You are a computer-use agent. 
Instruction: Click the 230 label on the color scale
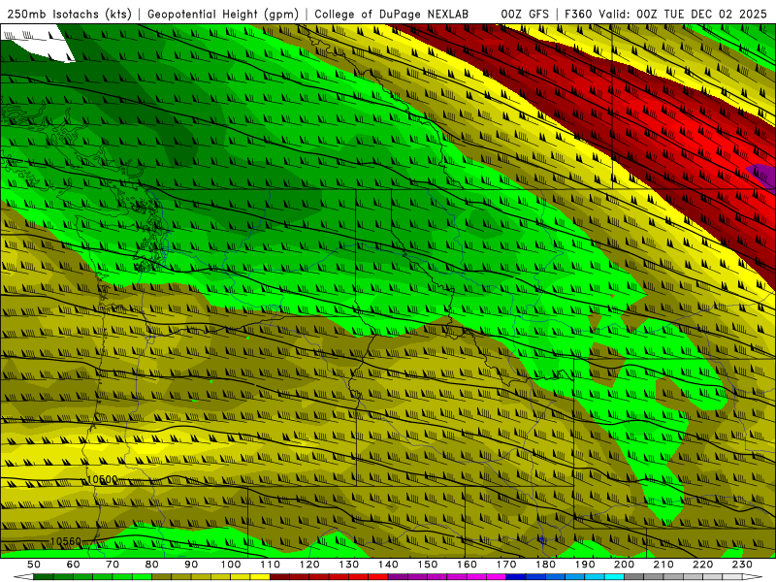coord(742,565)
